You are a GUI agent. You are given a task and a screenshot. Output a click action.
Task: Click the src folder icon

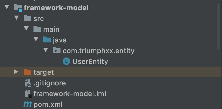28,19
